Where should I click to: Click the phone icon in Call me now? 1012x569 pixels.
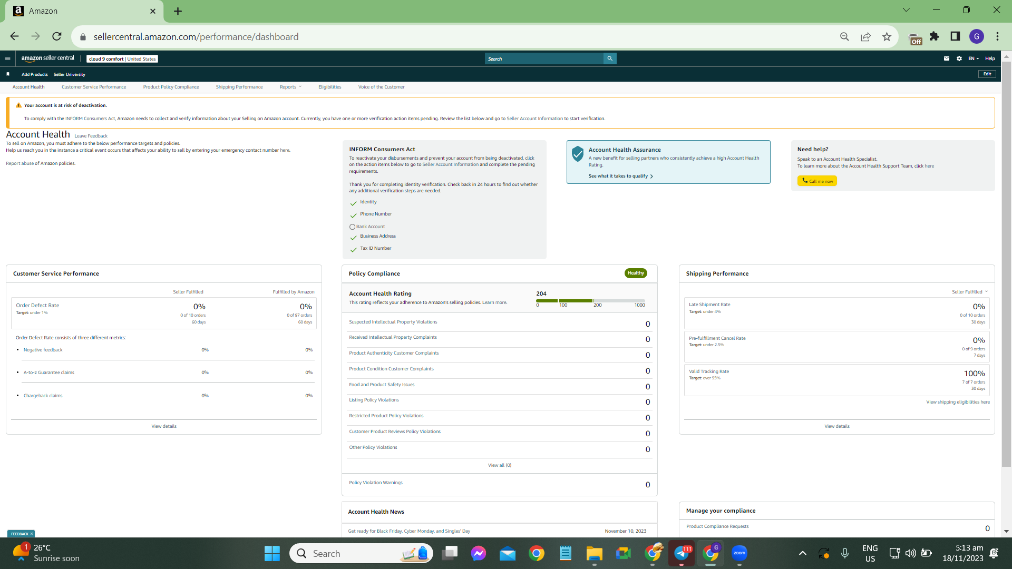(x=805, y=181)
